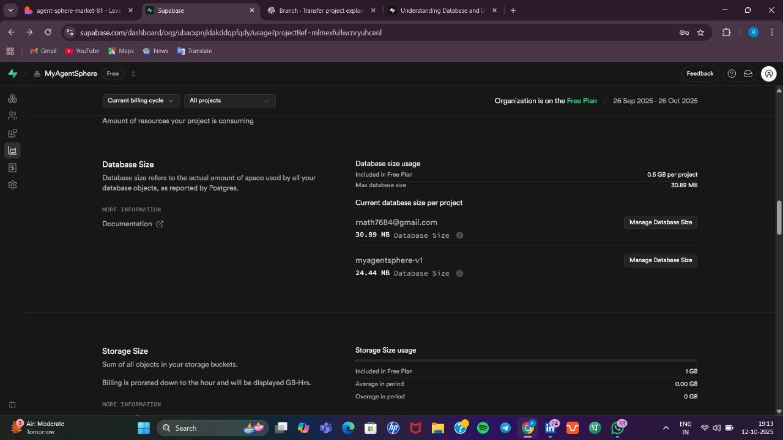Select the Usage chart icon in the sidebar

12,150
